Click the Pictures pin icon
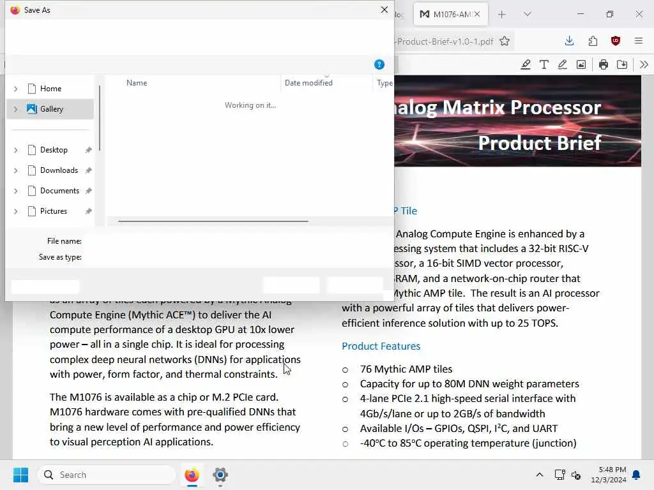This screenshot has width=654, height=490. 88,211
